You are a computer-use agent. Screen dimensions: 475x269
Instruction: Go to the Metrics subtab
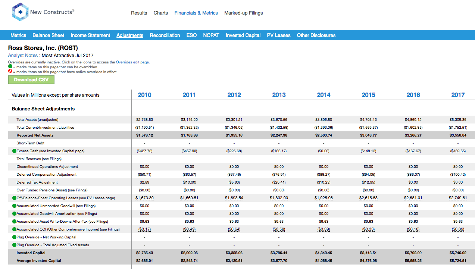(x=18, y=35)
